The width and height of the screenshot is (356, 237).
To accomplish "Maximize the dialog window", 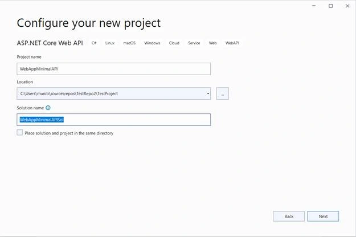I will pyautogui.click(x=331, y=6).
